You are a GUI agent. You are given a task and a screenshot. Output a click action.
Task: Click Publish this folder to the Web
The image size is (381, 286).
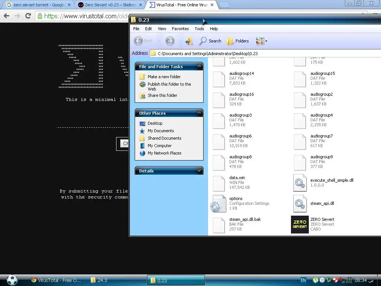[169, 86]
